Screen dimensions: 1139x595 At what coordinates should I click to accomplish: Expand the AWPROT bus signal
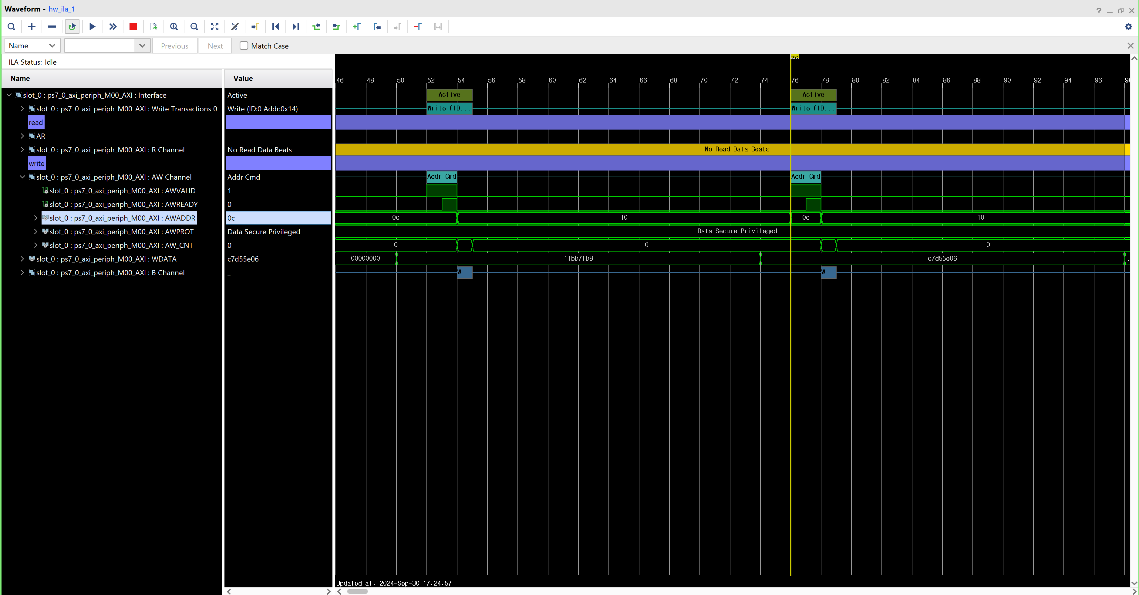36,232
